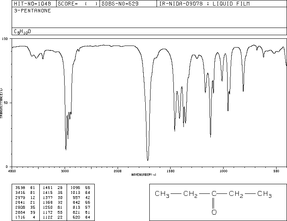
Task: Click the deepest carbonyl absorption peak near 1716
Action: pos(148,160)
